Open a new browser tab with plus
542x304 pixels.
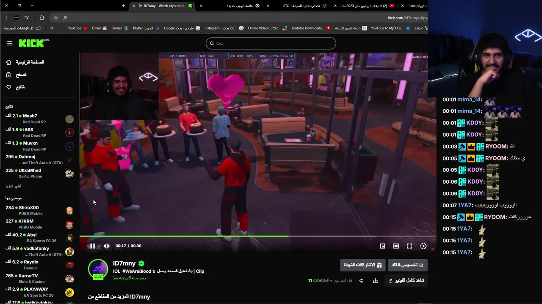point(123,5)
